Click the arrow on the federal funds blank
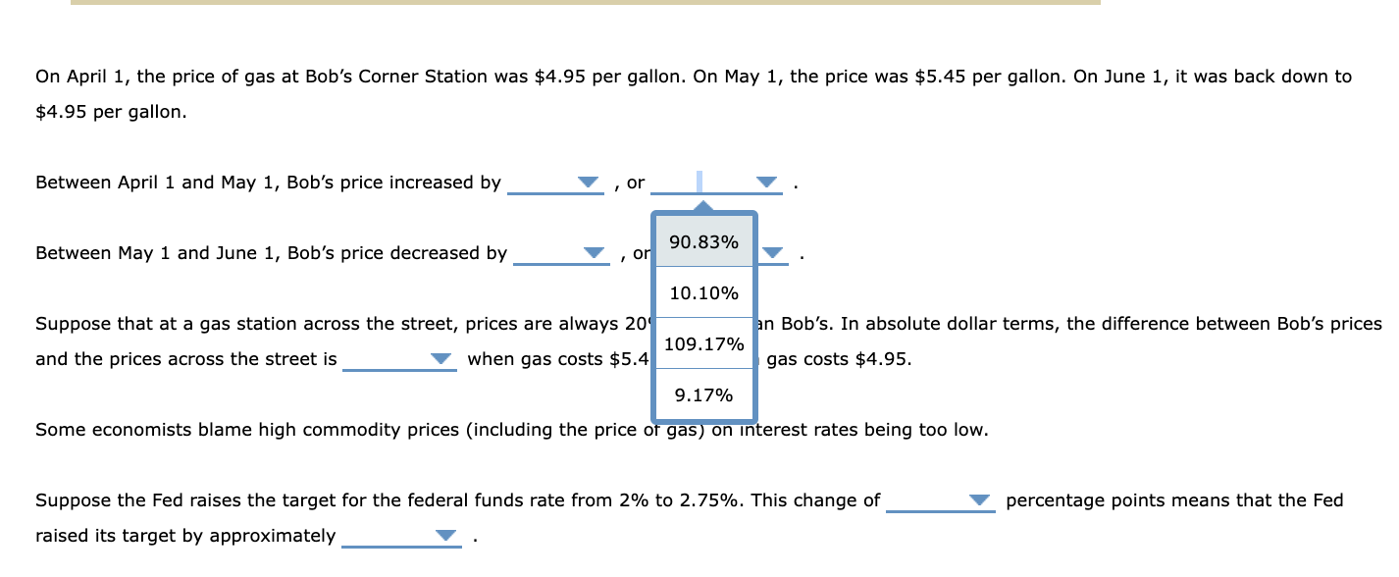 978,500
